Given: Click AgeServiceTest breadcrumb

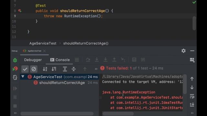Looking at the screenshot, I should click(43, 43).
